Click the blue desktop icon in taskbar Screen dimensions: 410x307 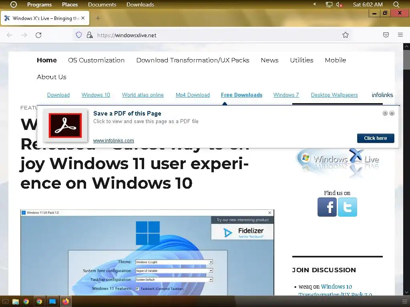pos(52,301)
